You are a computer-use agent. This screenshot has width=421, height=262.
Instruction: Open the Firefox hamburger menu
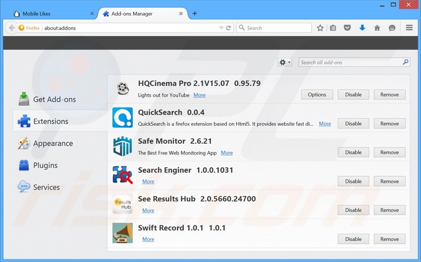click(409, 28)
